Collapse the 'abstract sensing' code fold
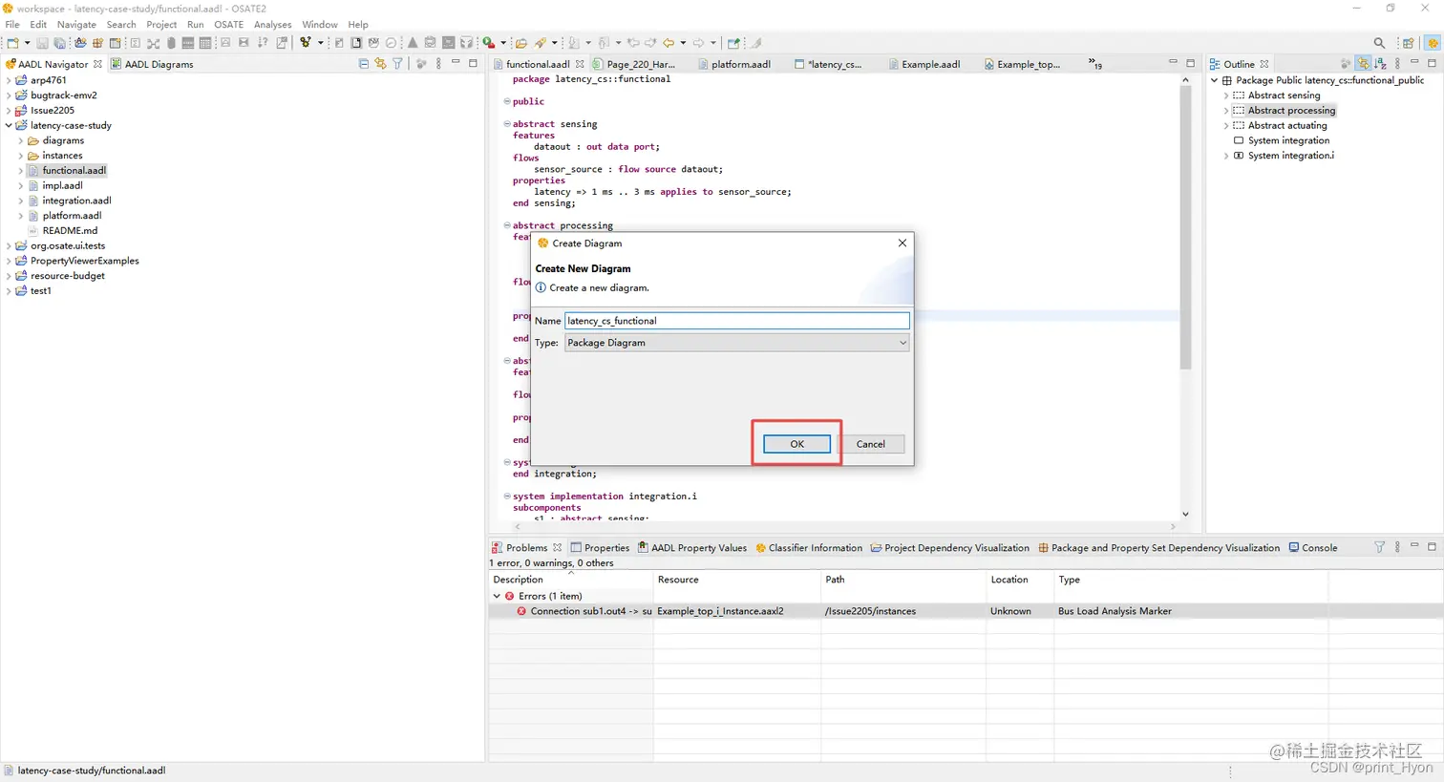The image size is (1444, 782). (507, 124)
